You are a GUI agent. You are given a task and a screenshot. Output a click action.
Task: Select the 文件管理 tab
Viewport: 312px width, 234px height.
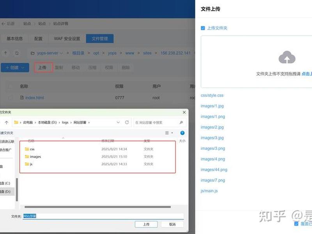[100, 39]
